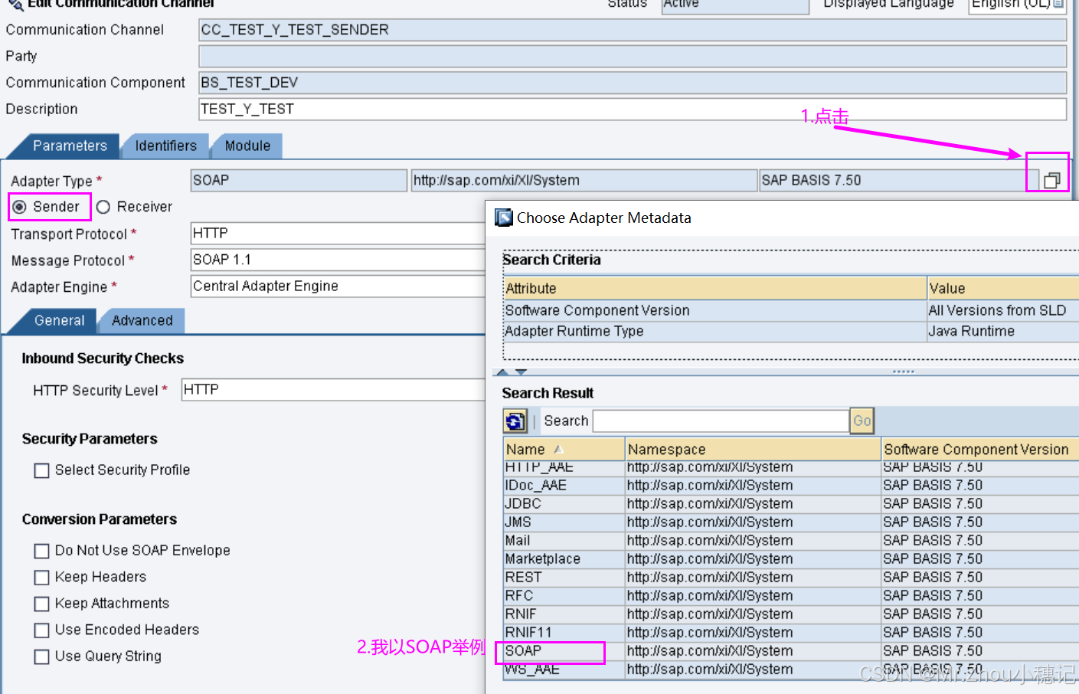
Task: Check the Select Security Profile checkbox
Action: coord(41,470)
